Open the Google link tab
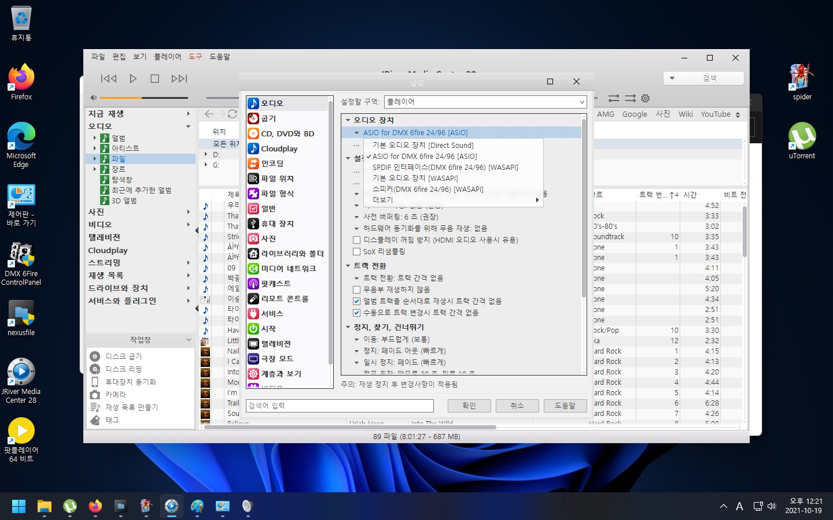This screenshot has width=833, height=520. pos(635,114)
